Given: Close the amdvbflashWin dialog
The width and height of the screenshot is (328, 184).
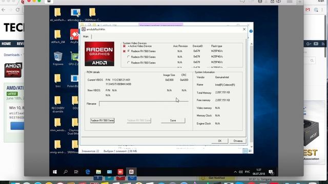Looking at the screenshot, I should [244, 29].
